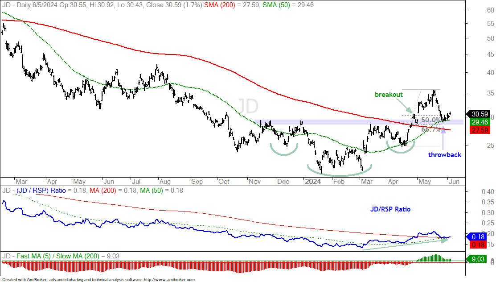The width and height of the screenshot is (496, 282).
Task: Click the JD/RSP Ratio blue label
Action: click(x=390, y=209)
